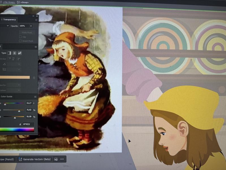Select the Freeform gradient type icon
Viewport: 226px width, 170px height.
pyautogui.click(x=20, y=53)
